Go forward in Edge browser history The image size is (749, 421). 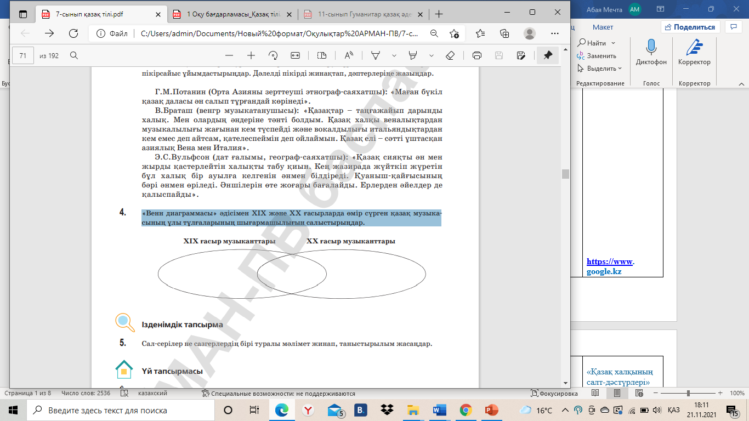[49, 33]
